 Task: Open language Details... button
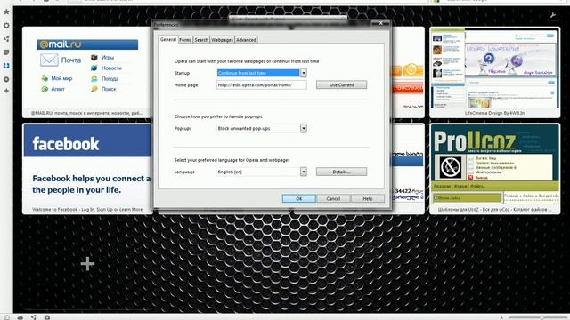tap(341, 172)
